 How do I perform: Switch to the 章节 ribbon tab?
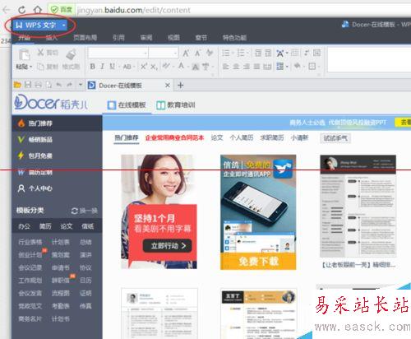click(x=201, y=38)
